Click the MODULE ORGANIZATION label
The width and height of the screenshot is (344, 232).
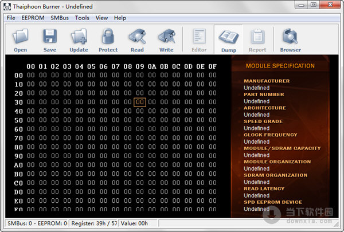pyautogui.click(x=277, y=162)
